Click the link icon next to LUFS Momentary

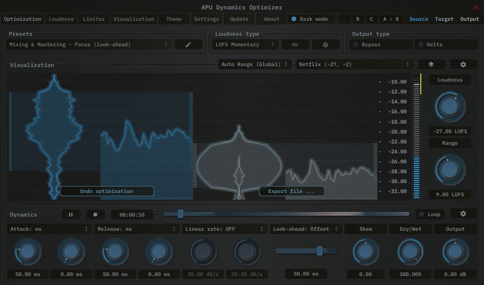click(295, 44)
